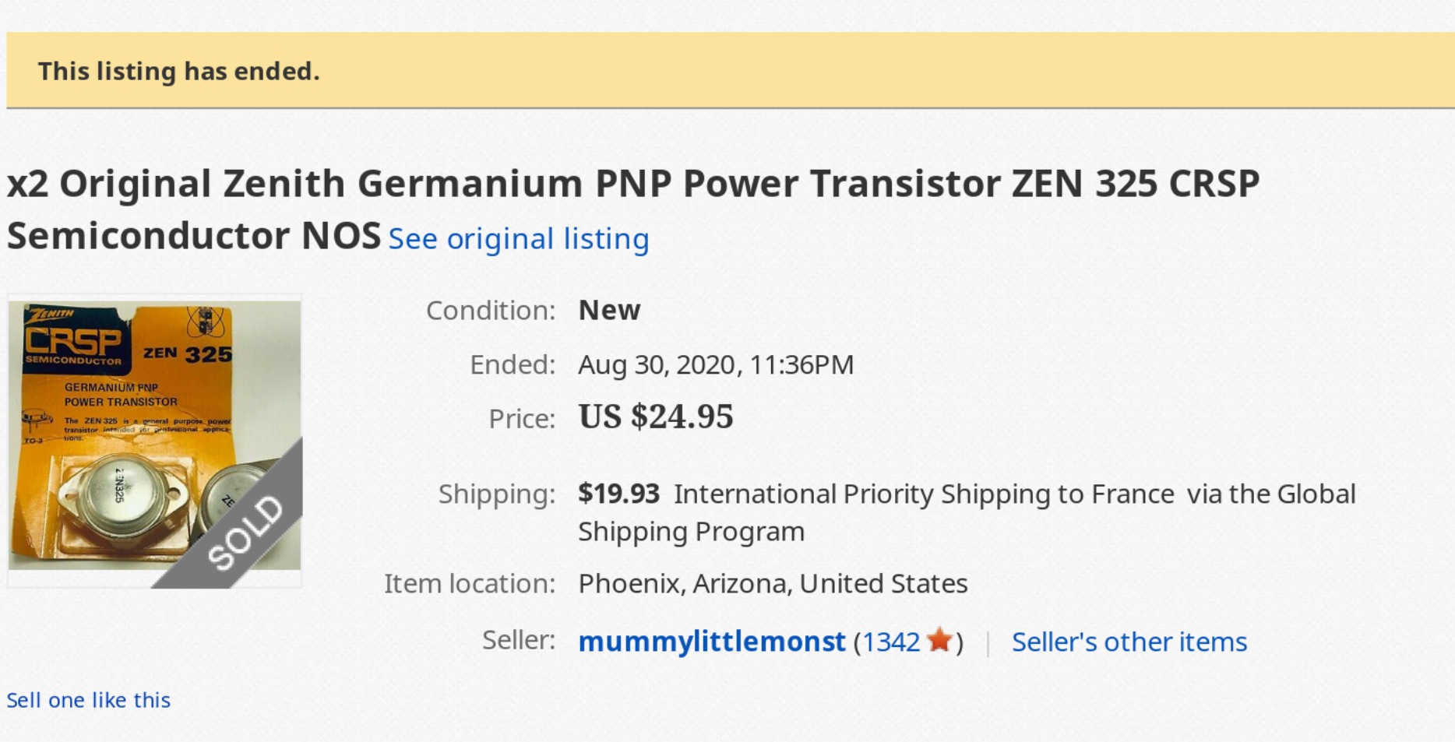1455x742 pixels.
Task: Click the Sell one like this link
Action: [x=88, y=700]
